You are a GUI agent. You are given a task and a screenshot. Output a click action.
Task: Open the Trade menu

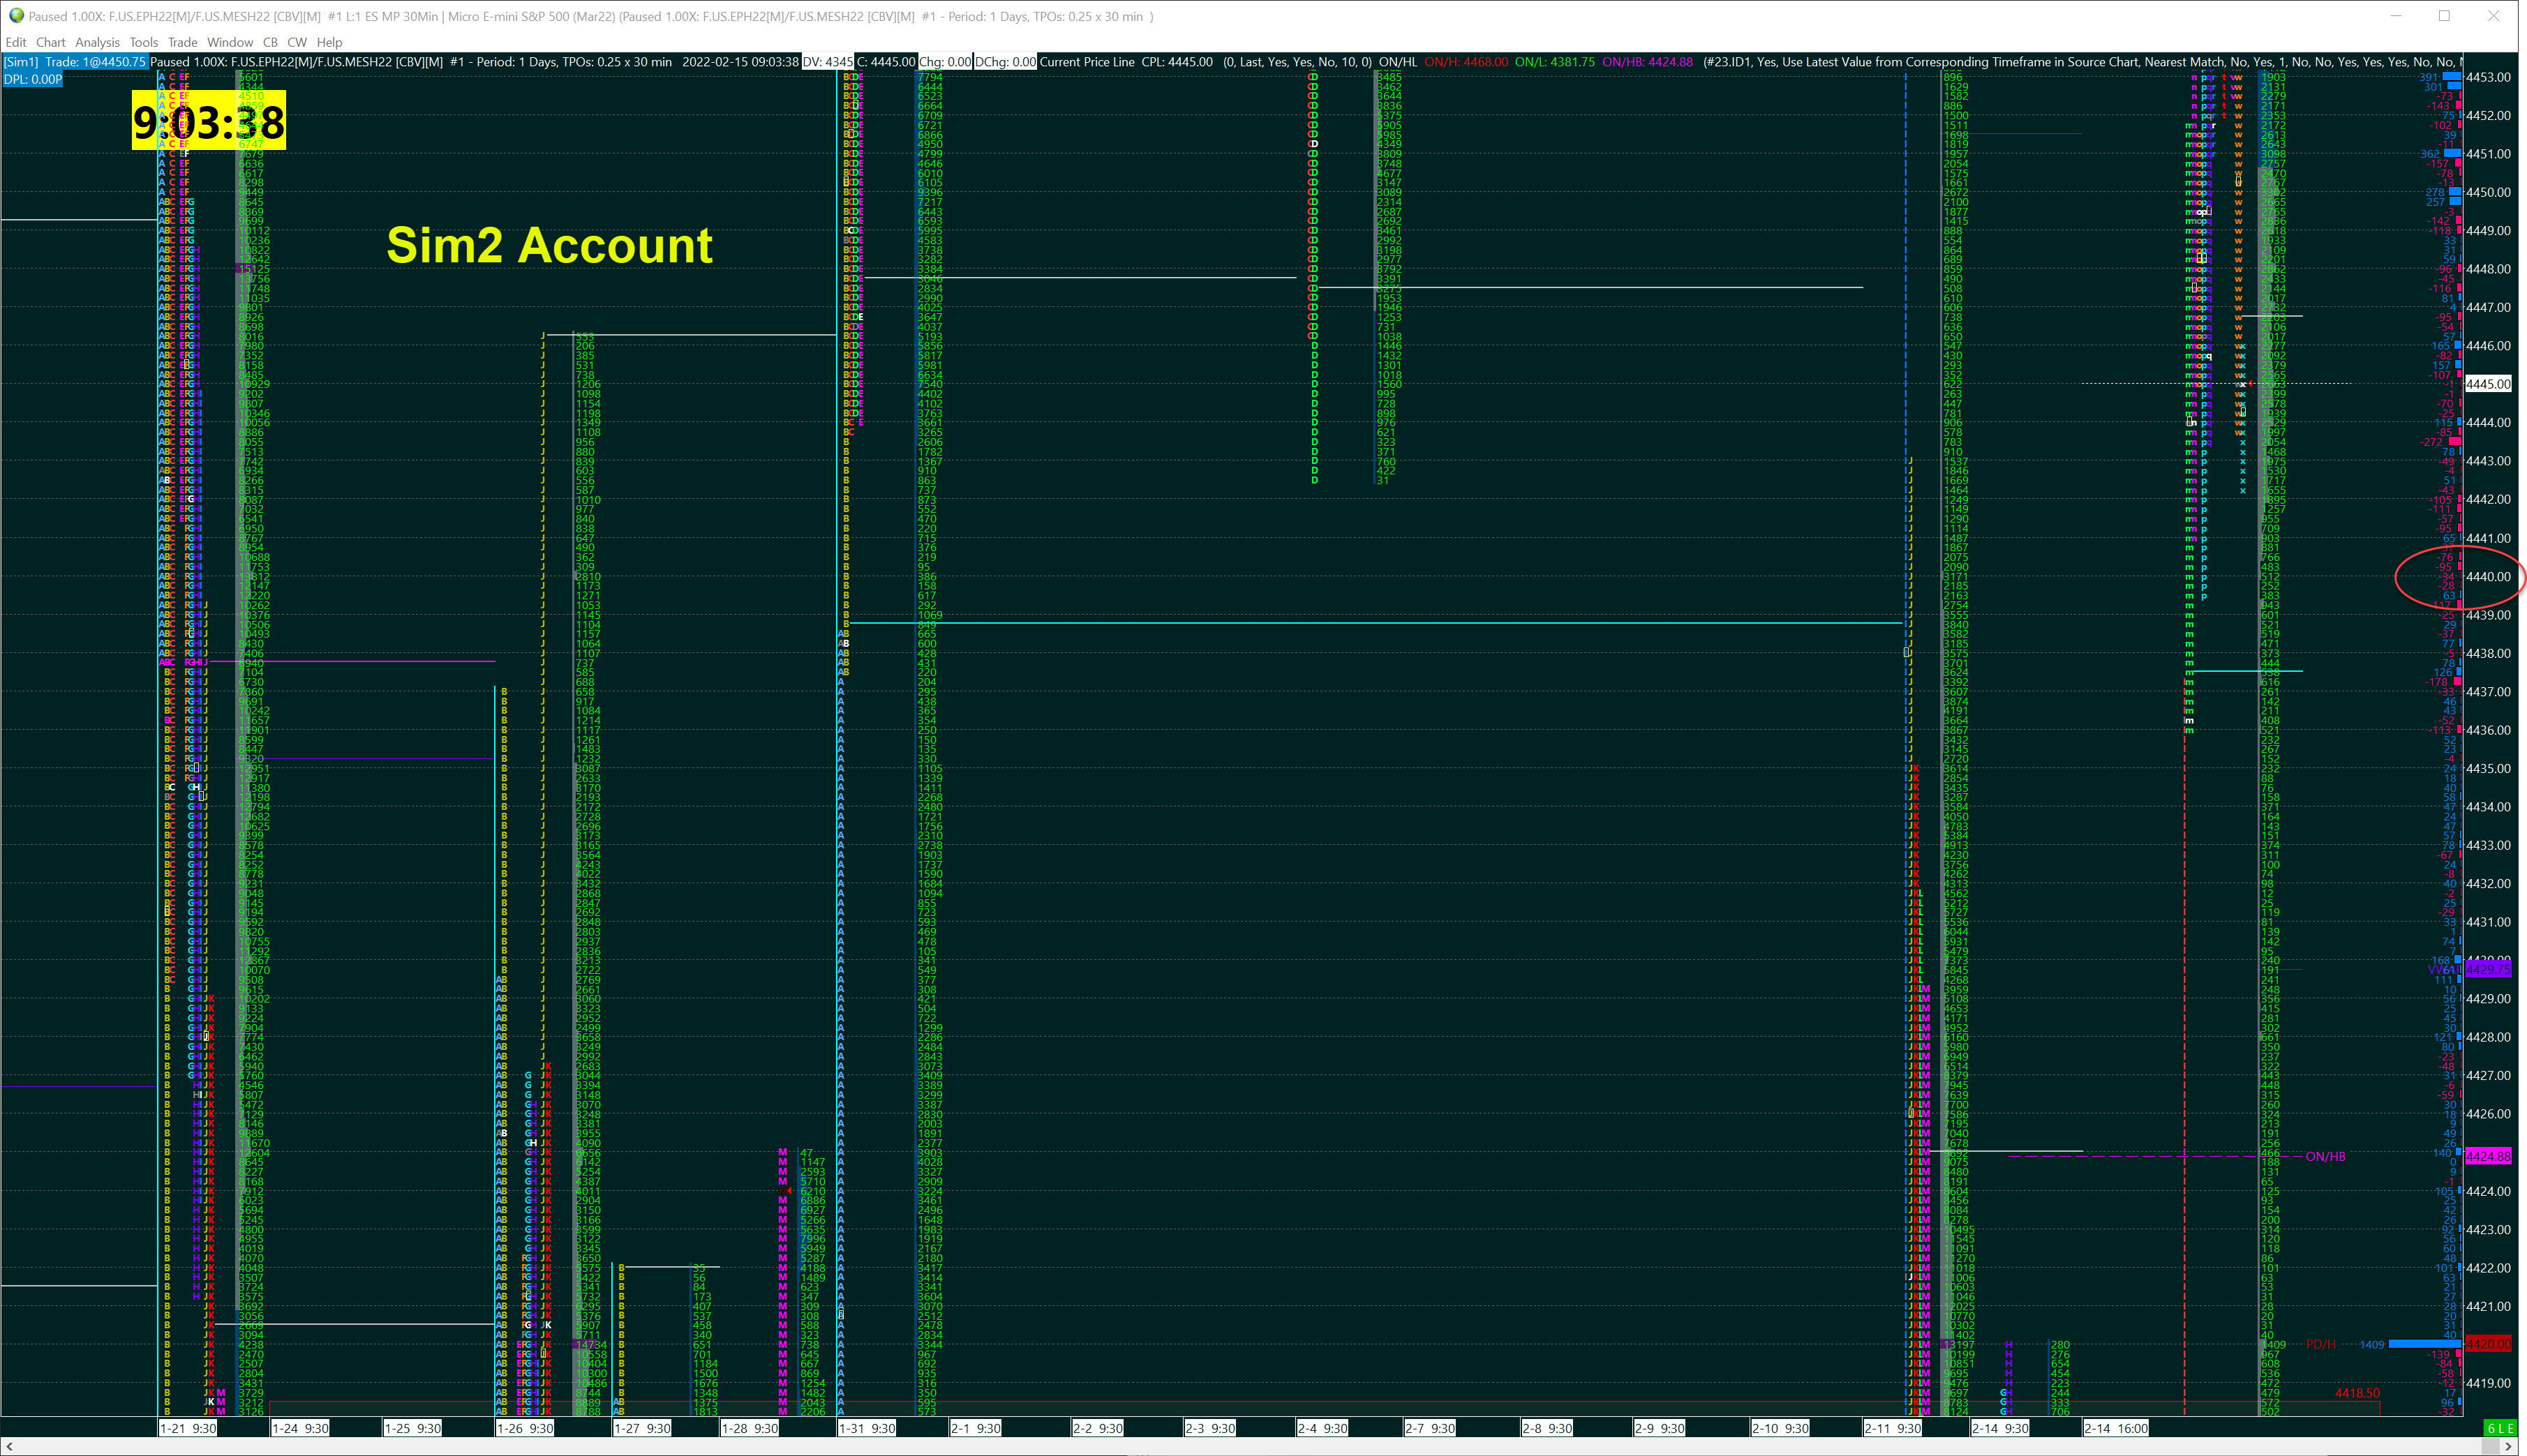[182, 42]
